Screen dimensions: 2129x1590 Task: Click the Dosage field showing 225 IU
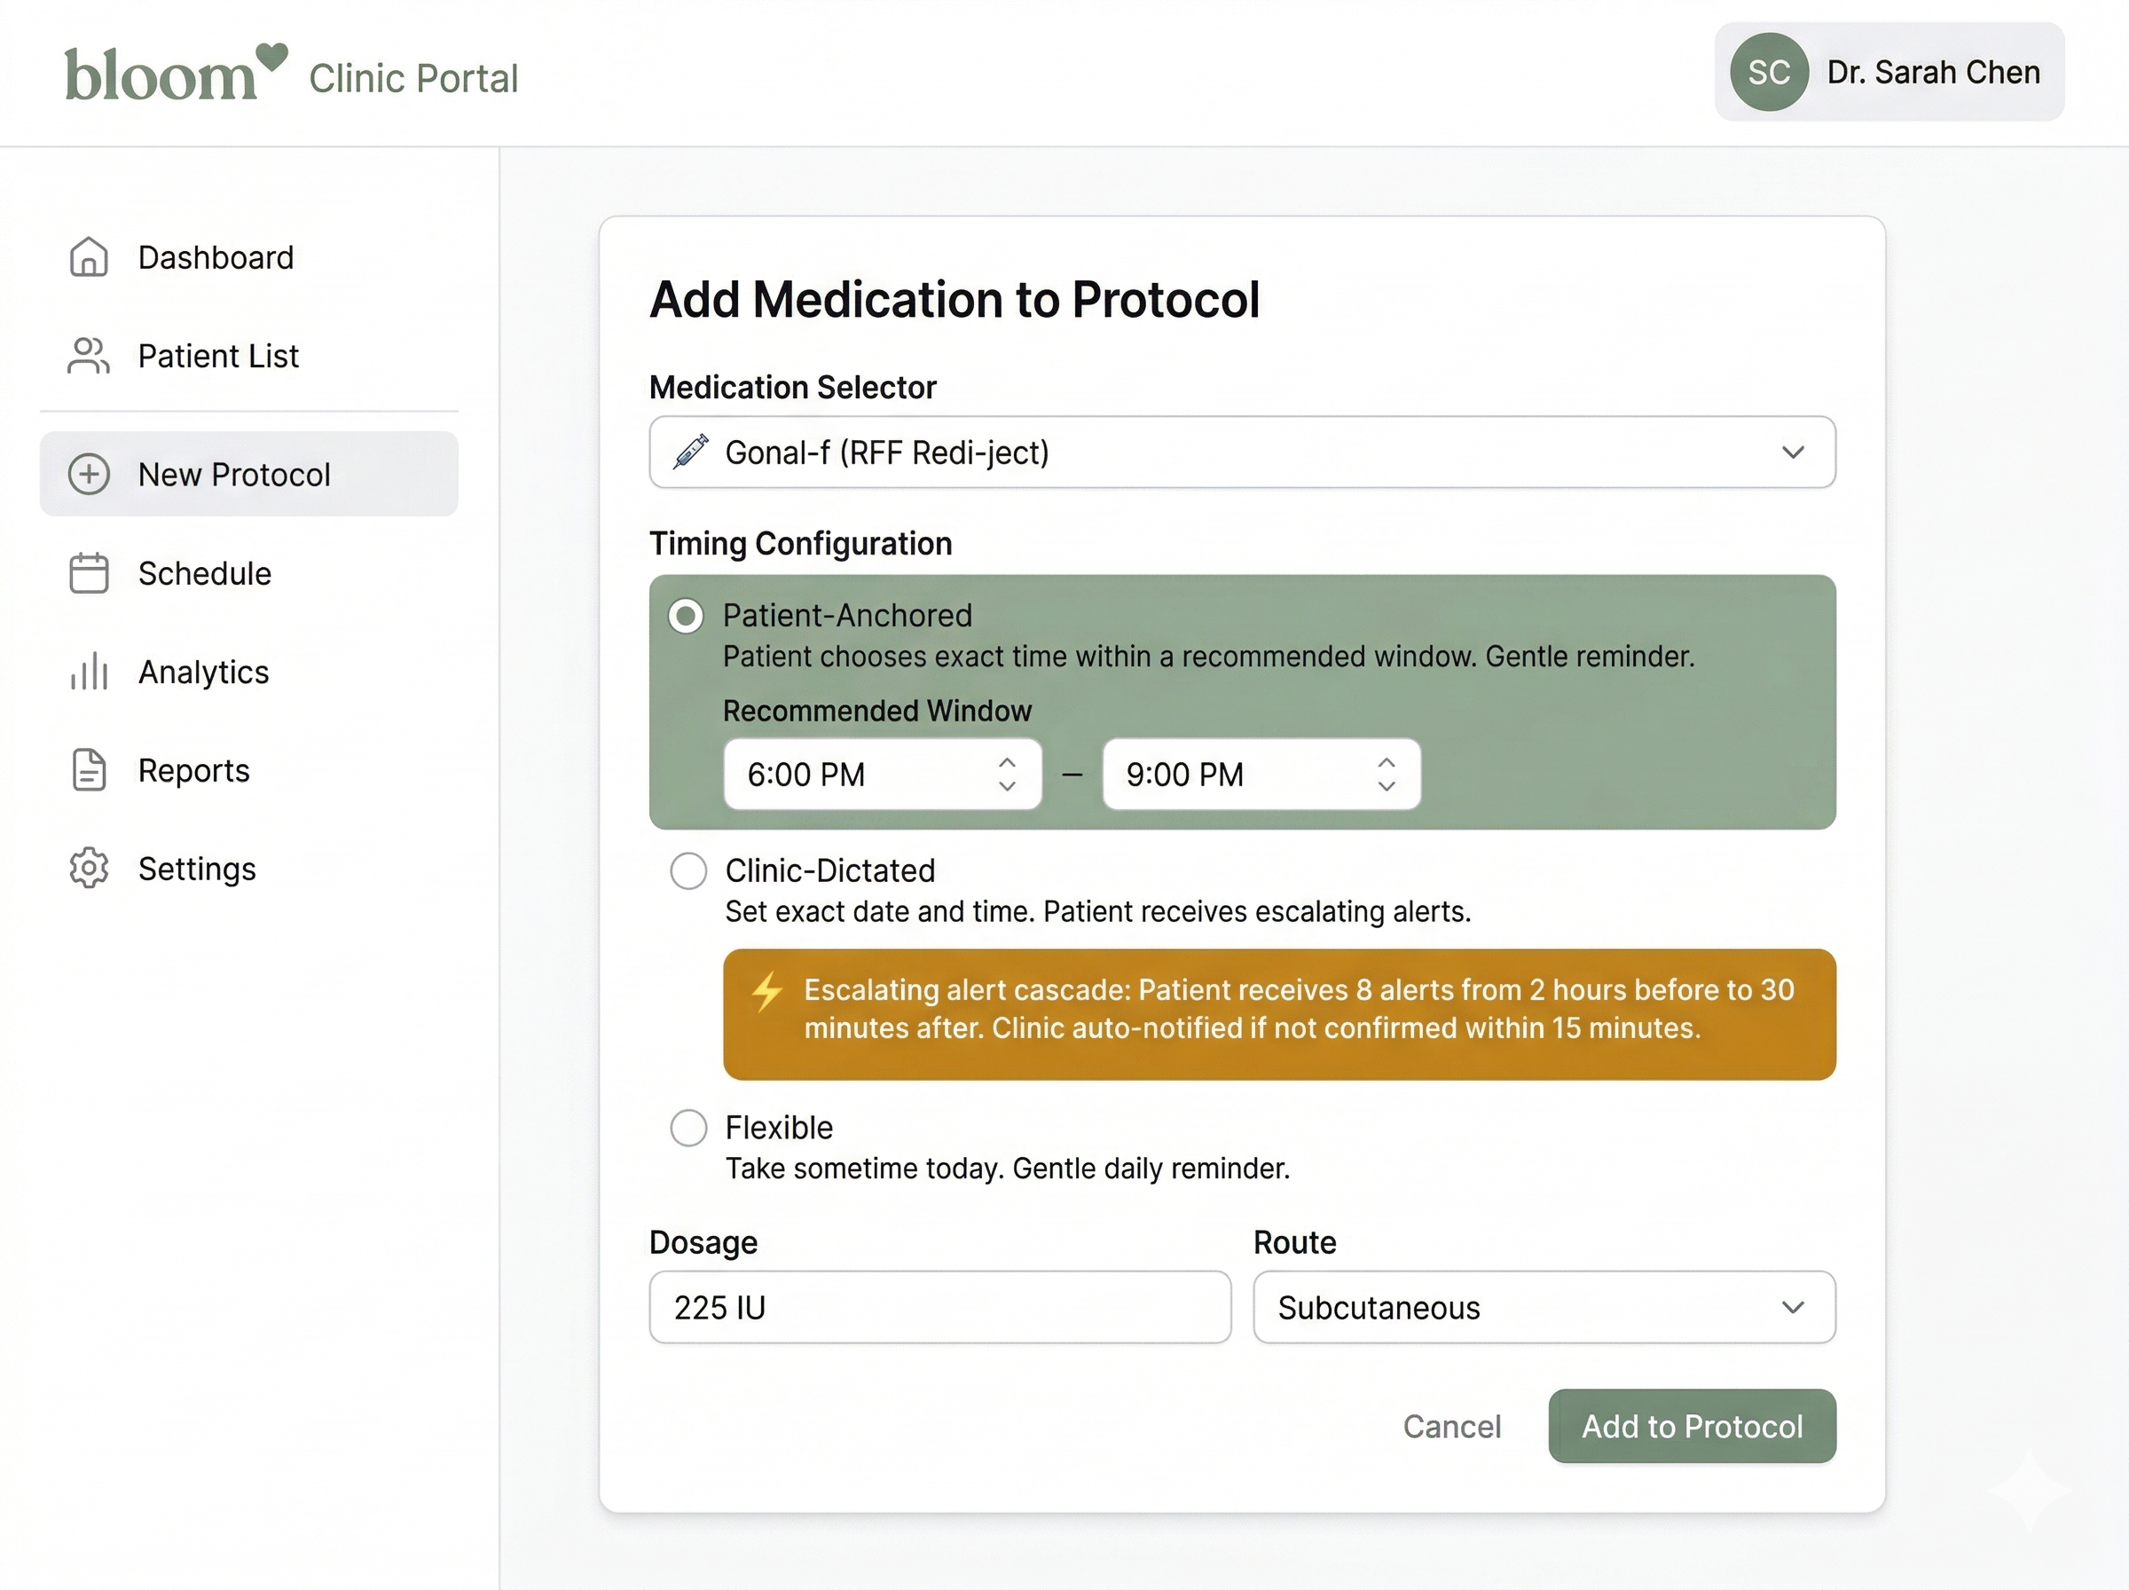939,1307
